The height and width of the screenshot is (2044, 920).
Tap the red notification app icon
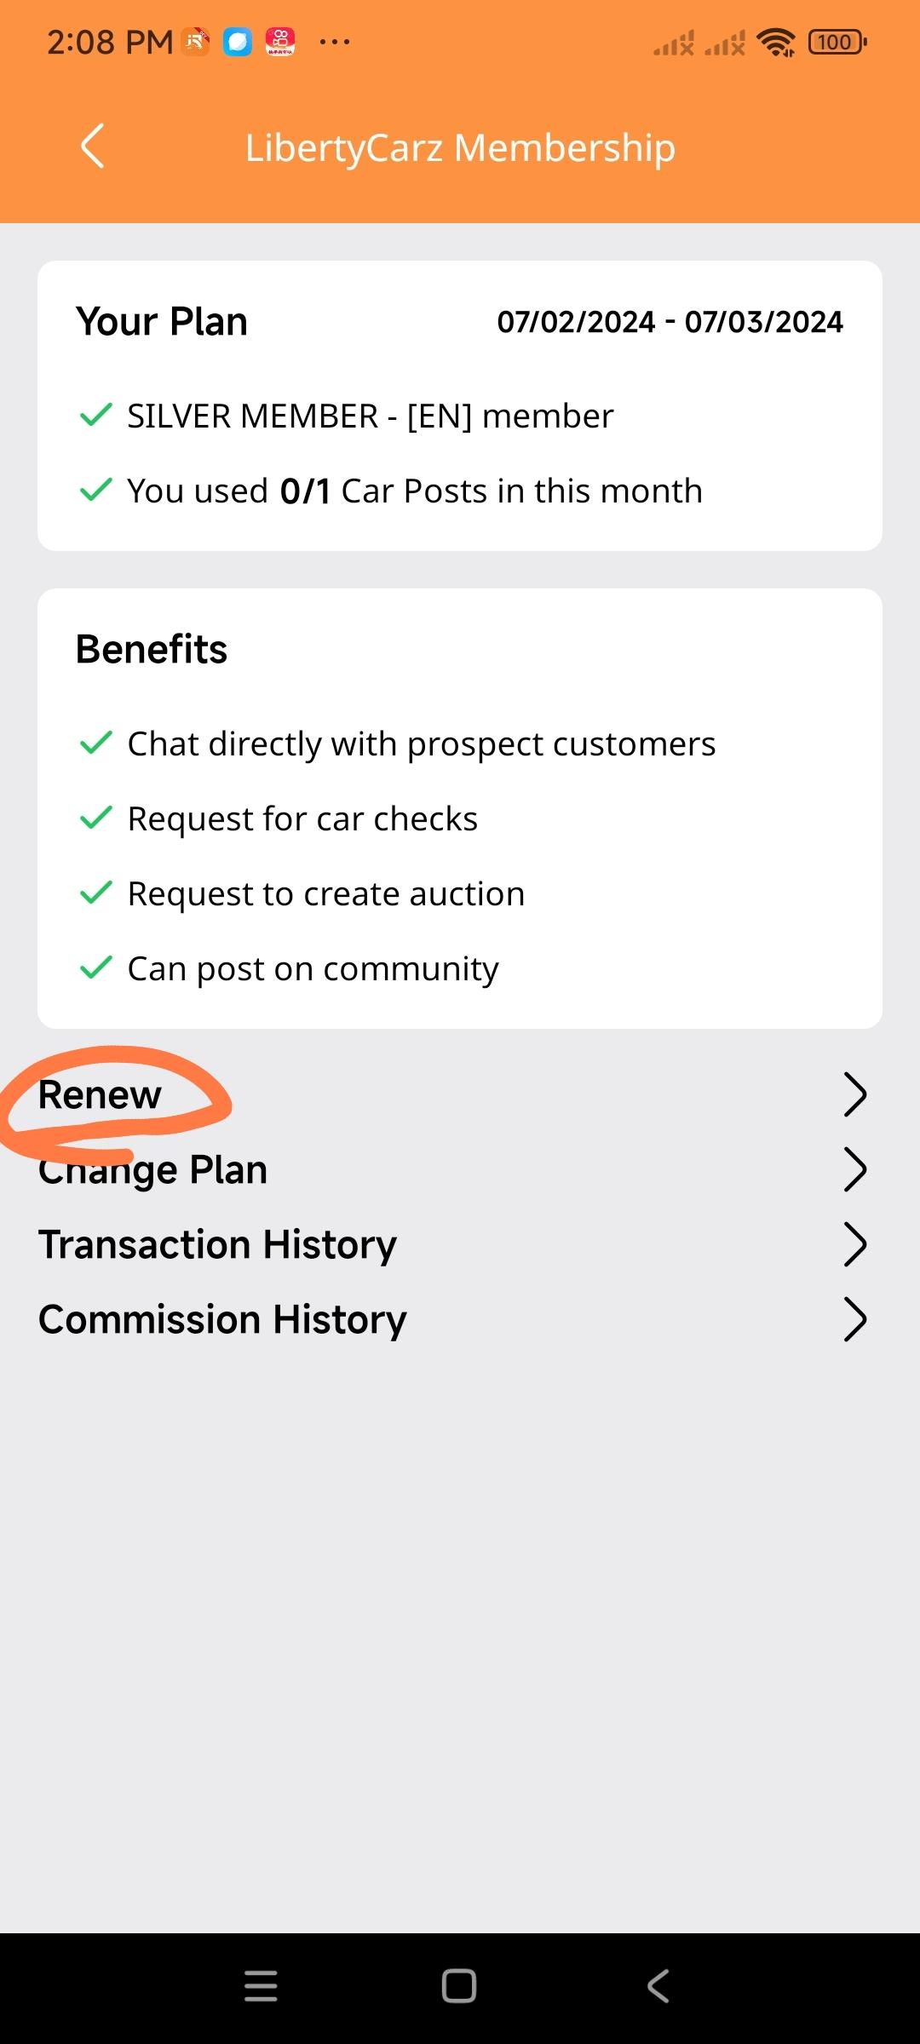(x=280, y=42)
